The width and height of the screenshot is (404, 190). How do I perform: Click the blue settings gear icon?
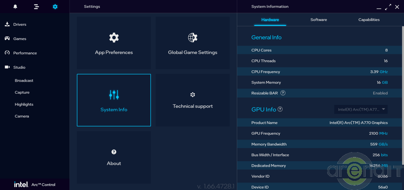click(55, 7)
